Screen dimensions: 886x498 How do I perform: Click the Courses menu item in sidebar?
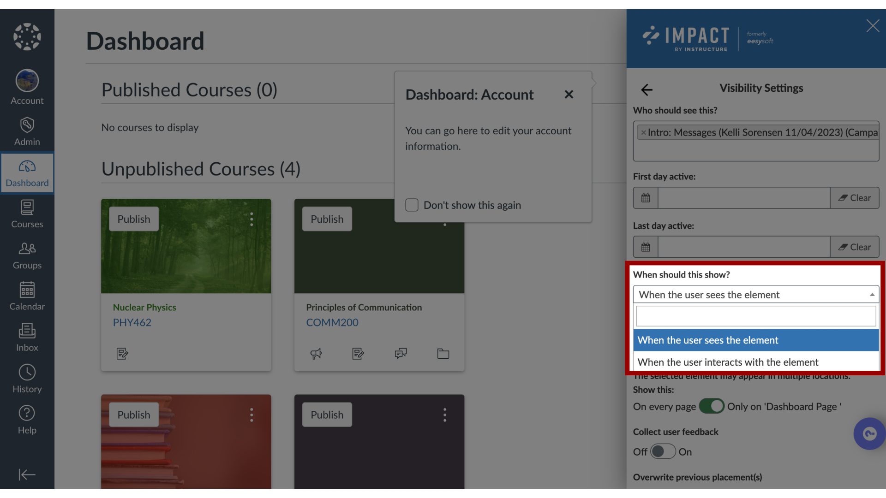(27, 214)
